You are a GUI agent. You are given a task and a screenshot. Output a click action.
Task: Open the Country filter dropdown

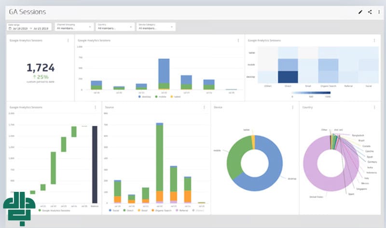[x=115, y=27]
